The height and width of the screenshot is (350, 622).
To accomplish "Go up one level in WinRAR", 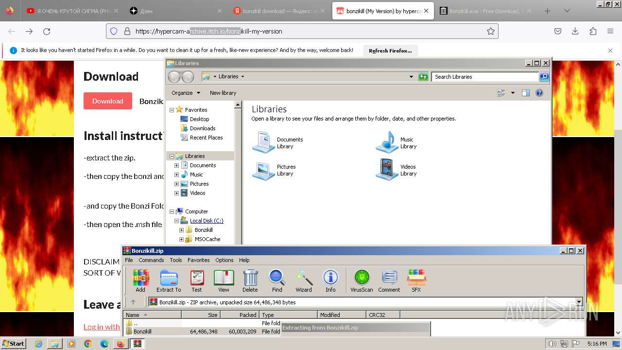I will coord(133,302).
